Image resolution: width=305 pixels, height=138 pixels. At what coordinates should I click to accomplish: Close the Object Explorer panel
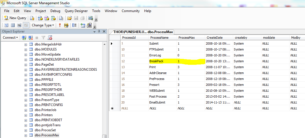tap(104, 31)
